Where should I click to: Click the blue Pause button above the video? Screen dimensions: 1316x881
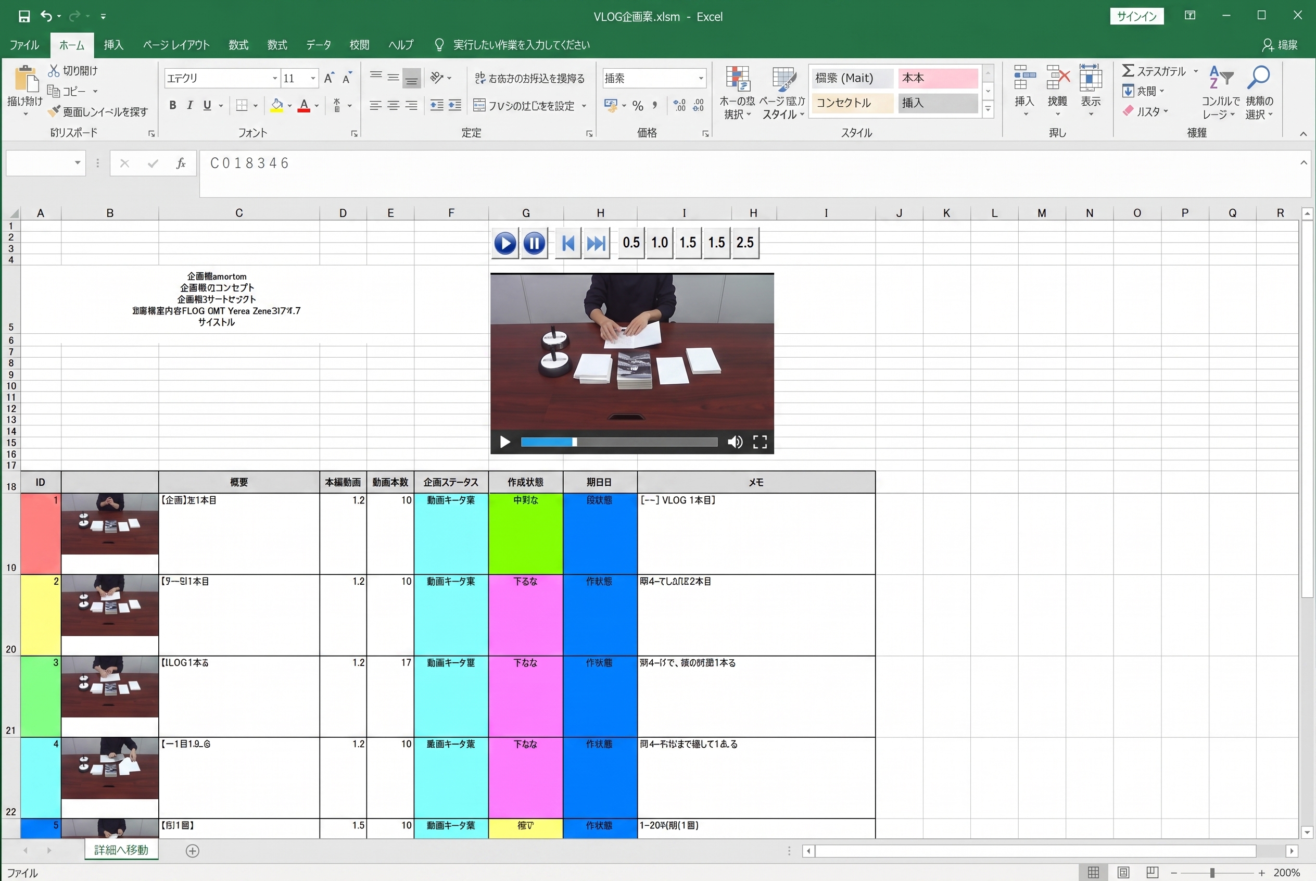click(534, 243)
